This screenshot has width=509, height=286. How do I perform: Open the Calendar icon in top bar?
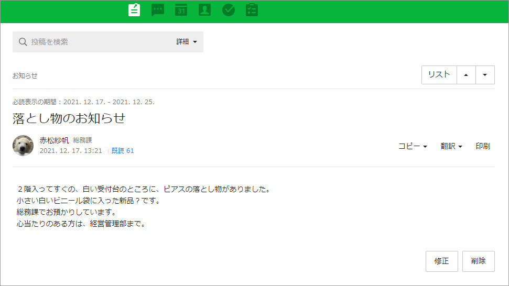tap(181, 10)
